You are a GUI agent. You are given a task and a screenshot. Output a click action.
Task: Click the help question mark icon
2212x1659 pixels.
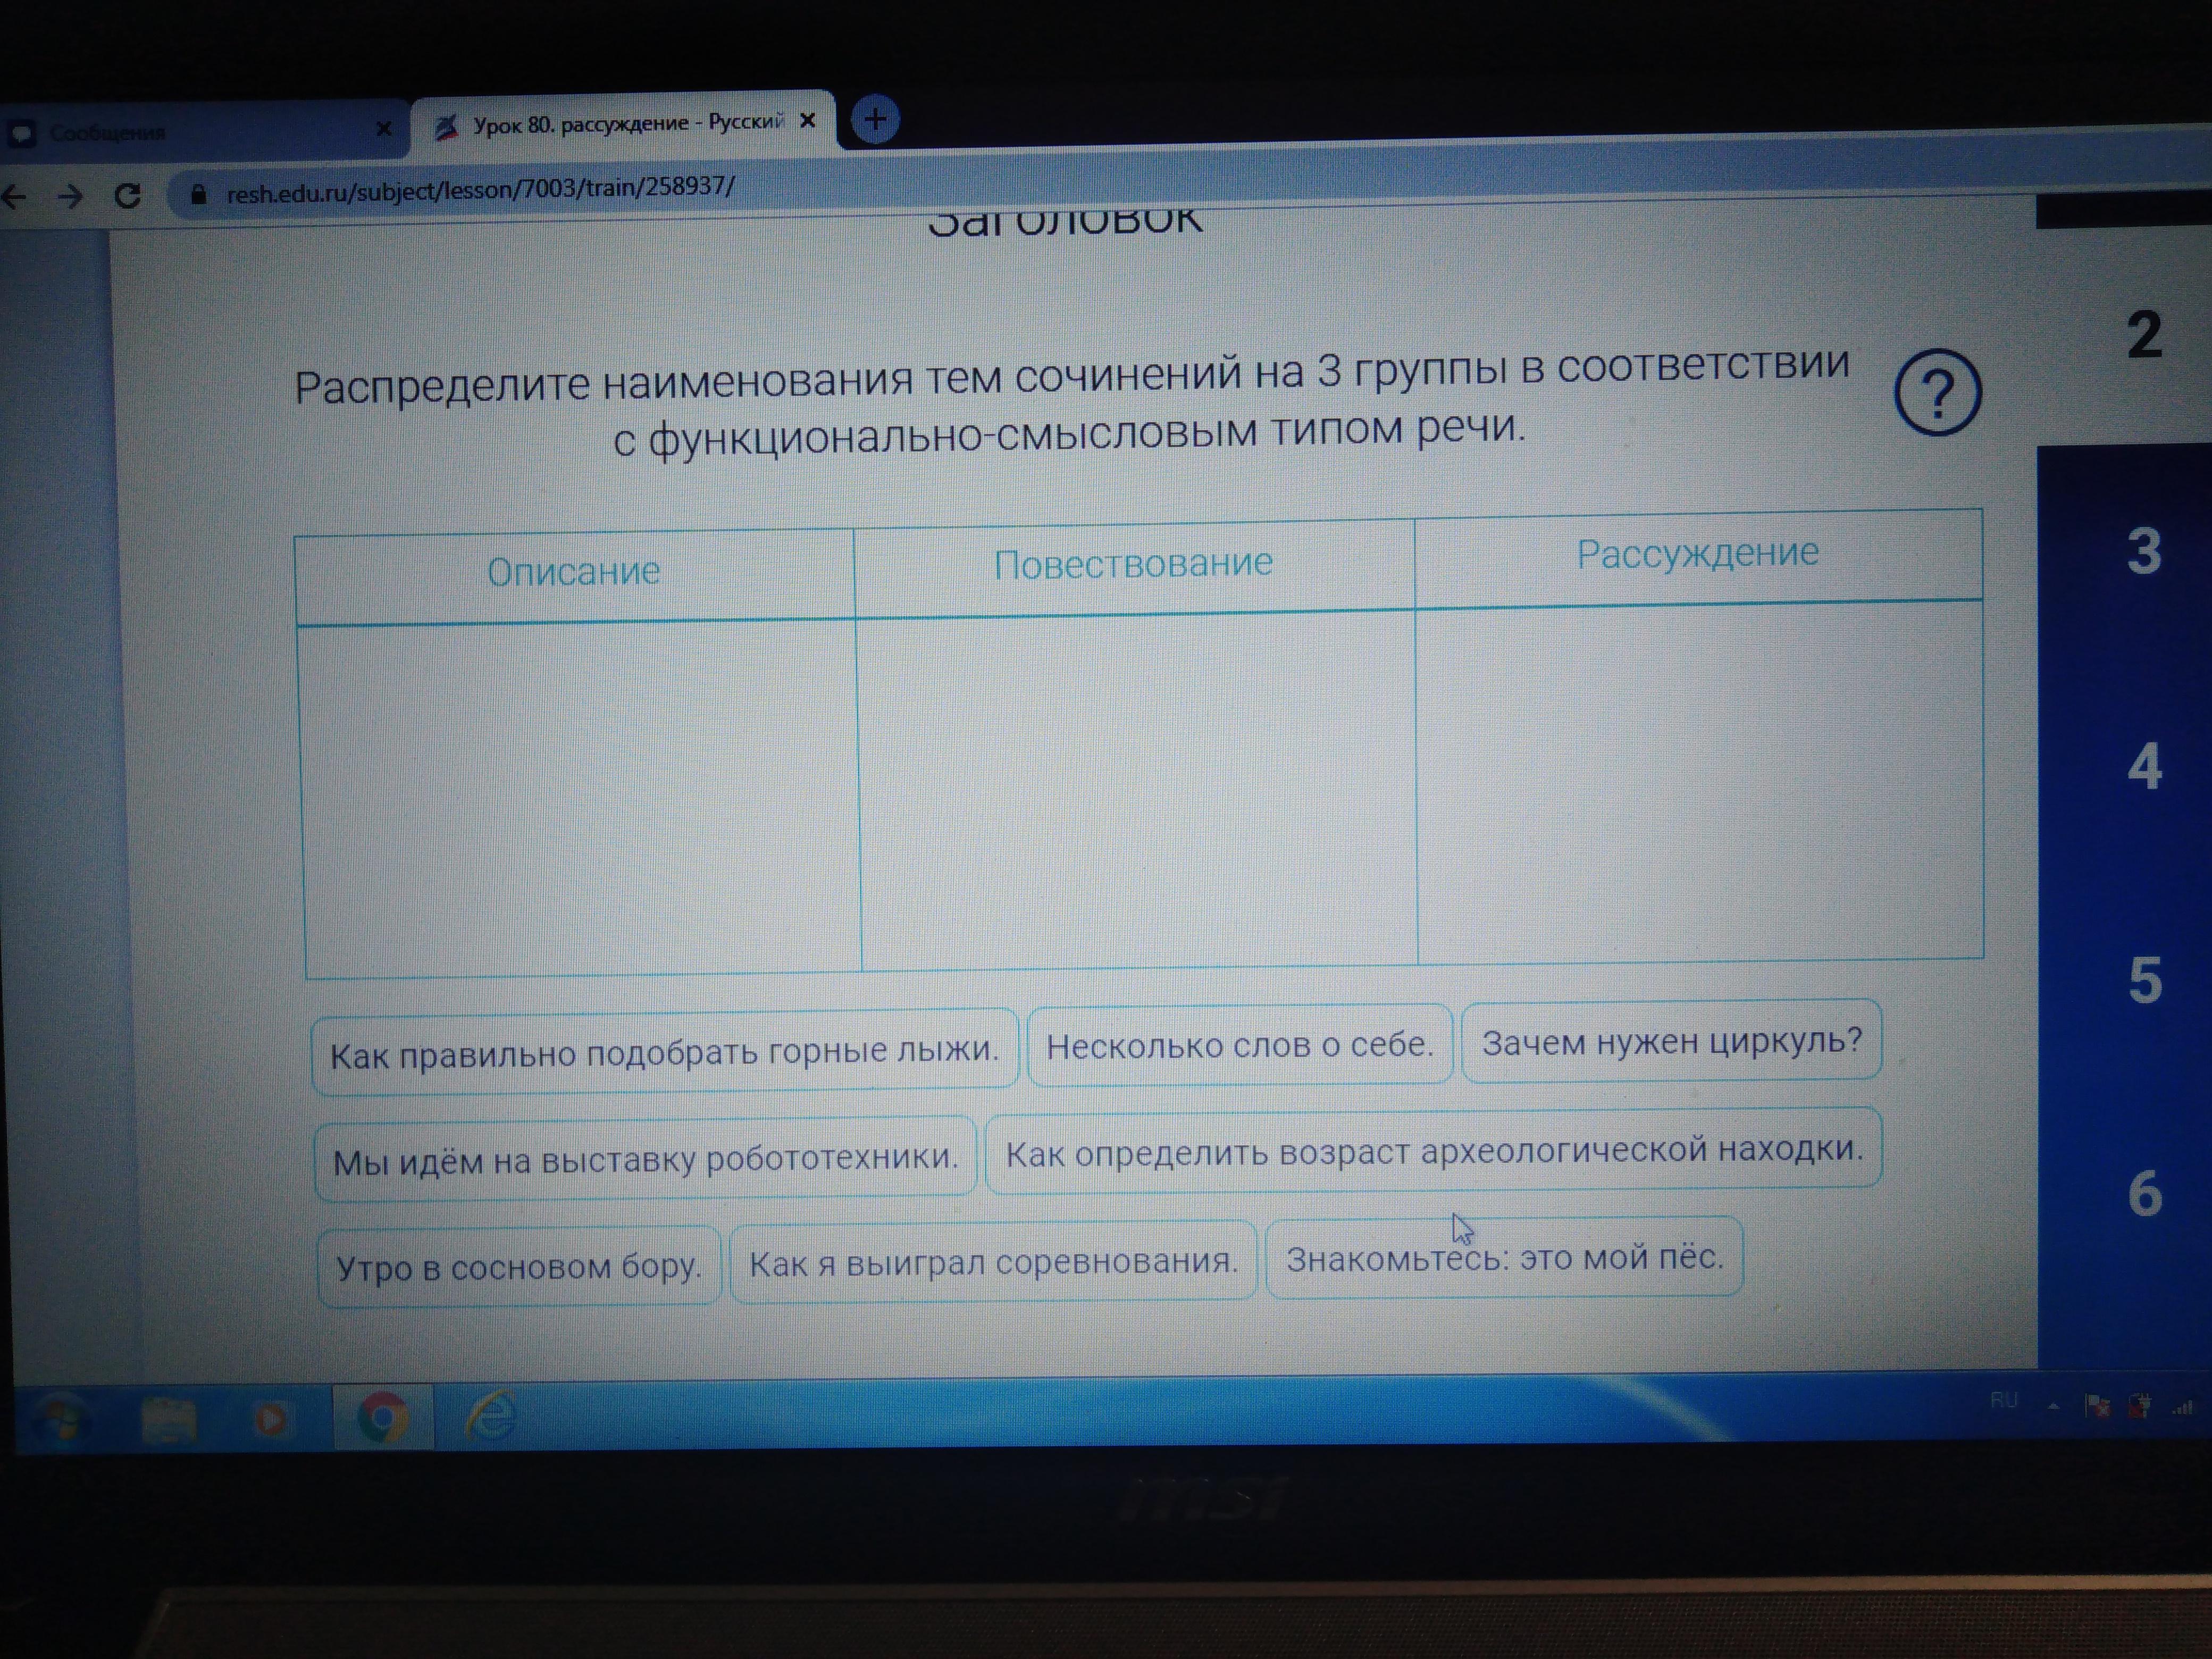pos(1937,391)
